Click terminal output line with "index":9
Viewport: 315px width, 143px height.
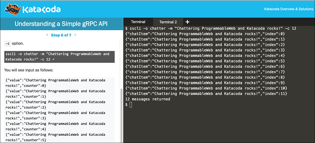[x=205, y=83]
